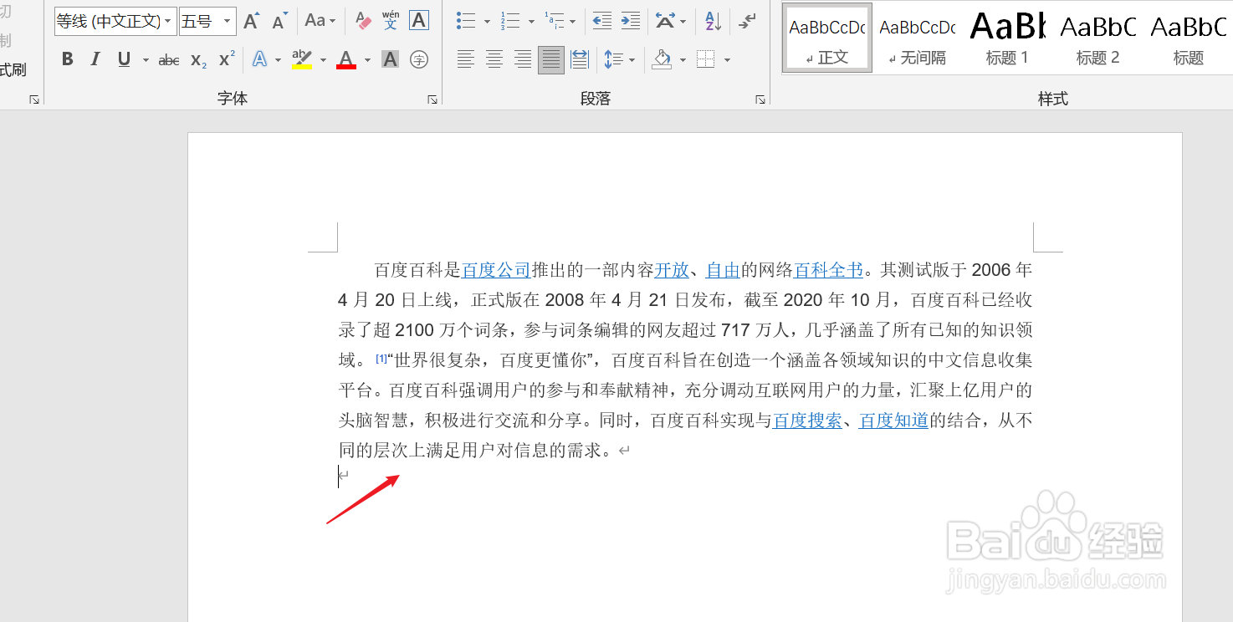
Task: Apply borders icon
Action: point(706,59)
